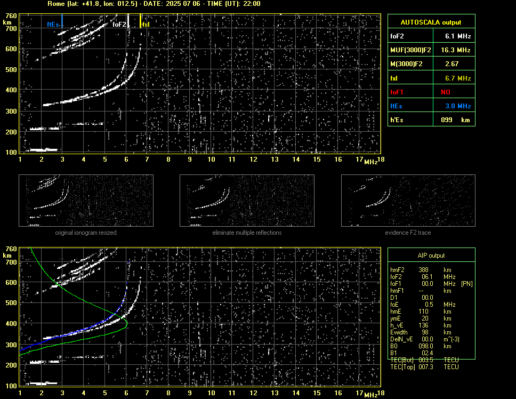The image size is (516, 399).
Task: Open the eliminate multiple reflections thumbnail
Action: point(247,201)
